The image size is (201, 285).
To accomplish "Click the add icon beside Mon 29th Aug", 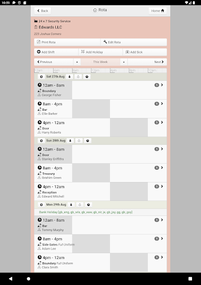I will coord(41,205).
